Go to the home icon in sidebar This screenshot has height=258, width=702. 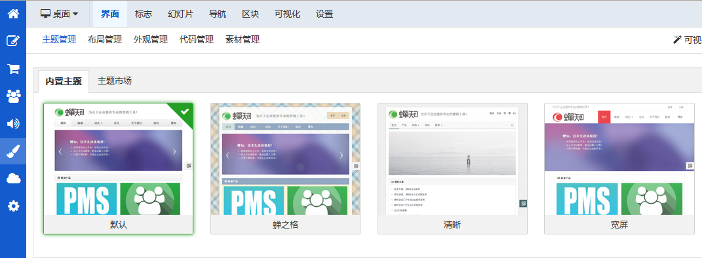click(x=13, y=13)
